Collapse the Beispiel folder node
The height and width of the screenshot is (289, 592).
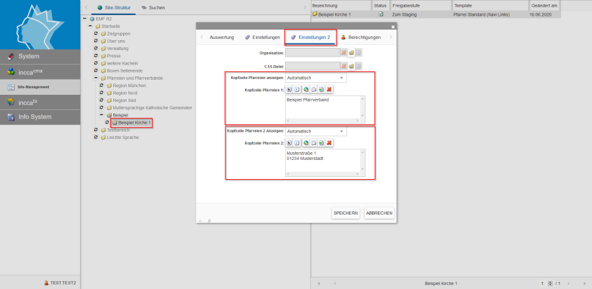[x=101, y=115]
